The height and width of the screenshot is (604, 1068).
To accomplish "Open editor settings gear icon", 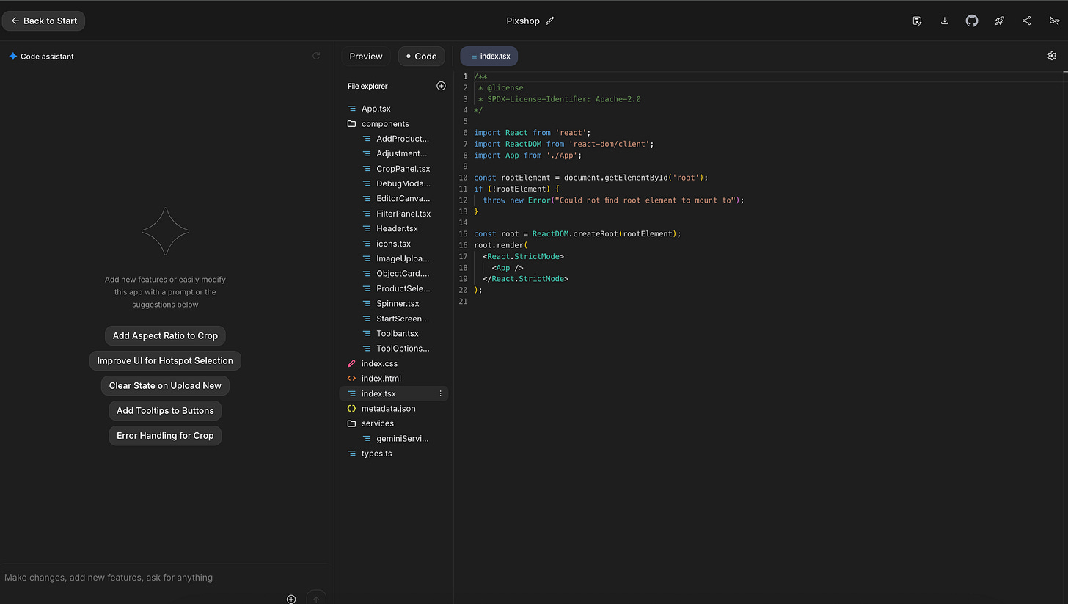I will tap(1052, 56).
